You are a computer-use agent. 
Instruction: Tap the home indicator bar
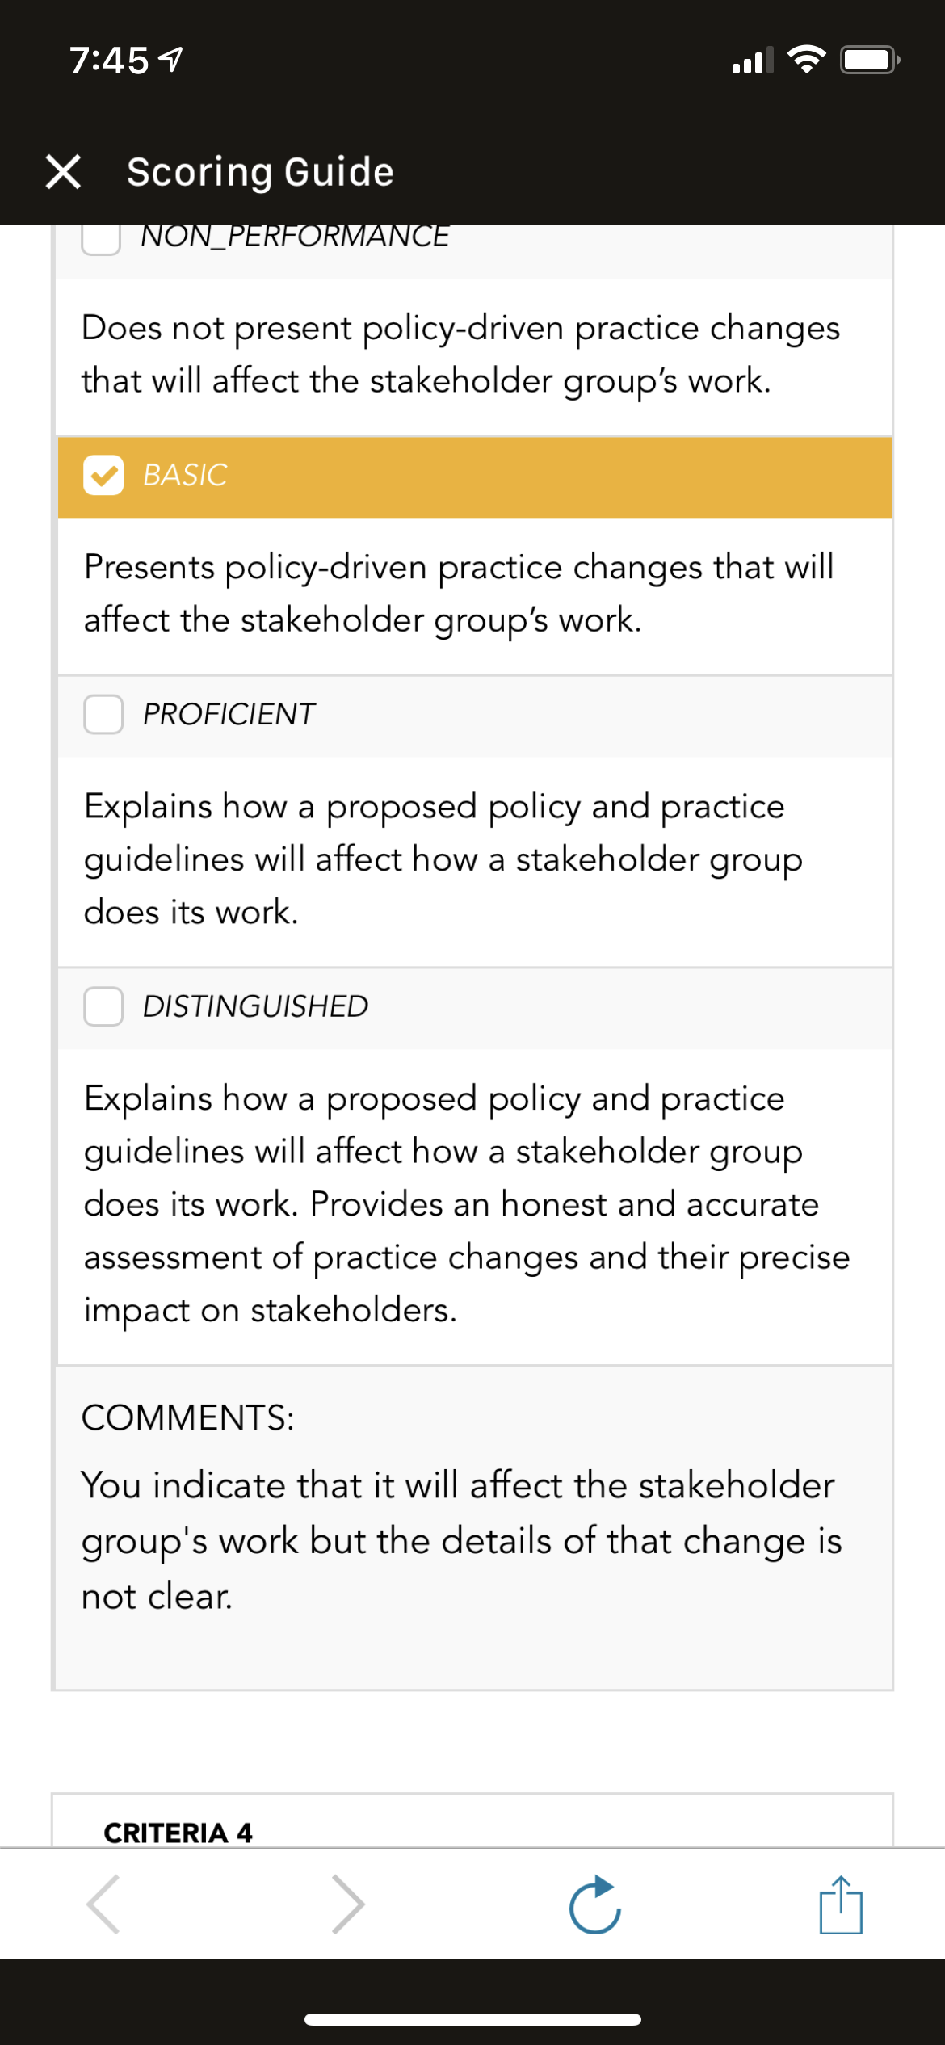(x=472, y=2019)
